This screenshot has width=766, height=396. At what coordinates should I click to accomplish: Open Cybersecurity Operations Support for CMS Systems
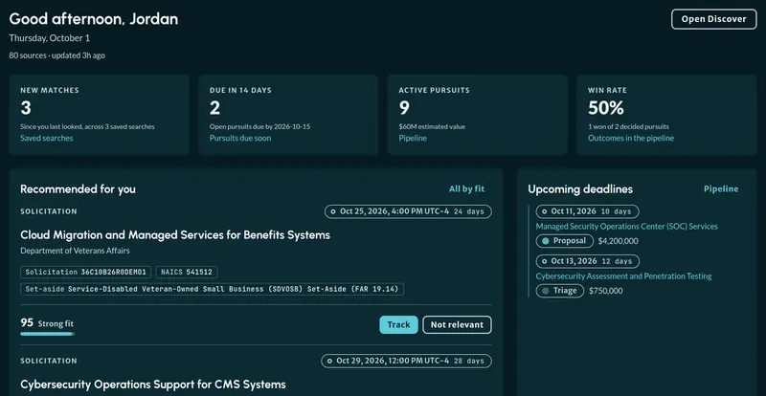pos(153,385)
